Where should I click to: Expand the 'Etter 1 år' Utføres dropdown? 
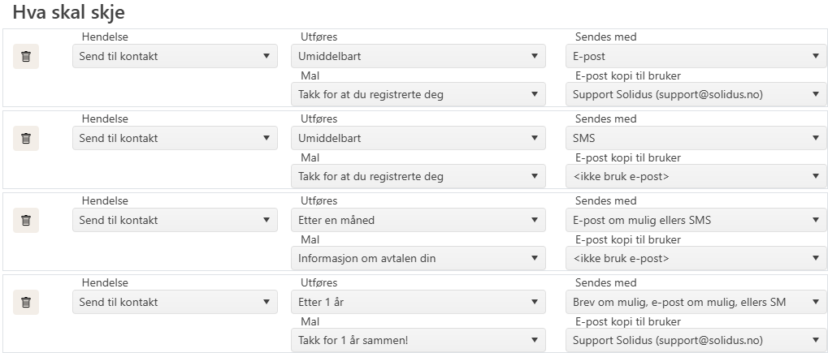click(418, 302)
